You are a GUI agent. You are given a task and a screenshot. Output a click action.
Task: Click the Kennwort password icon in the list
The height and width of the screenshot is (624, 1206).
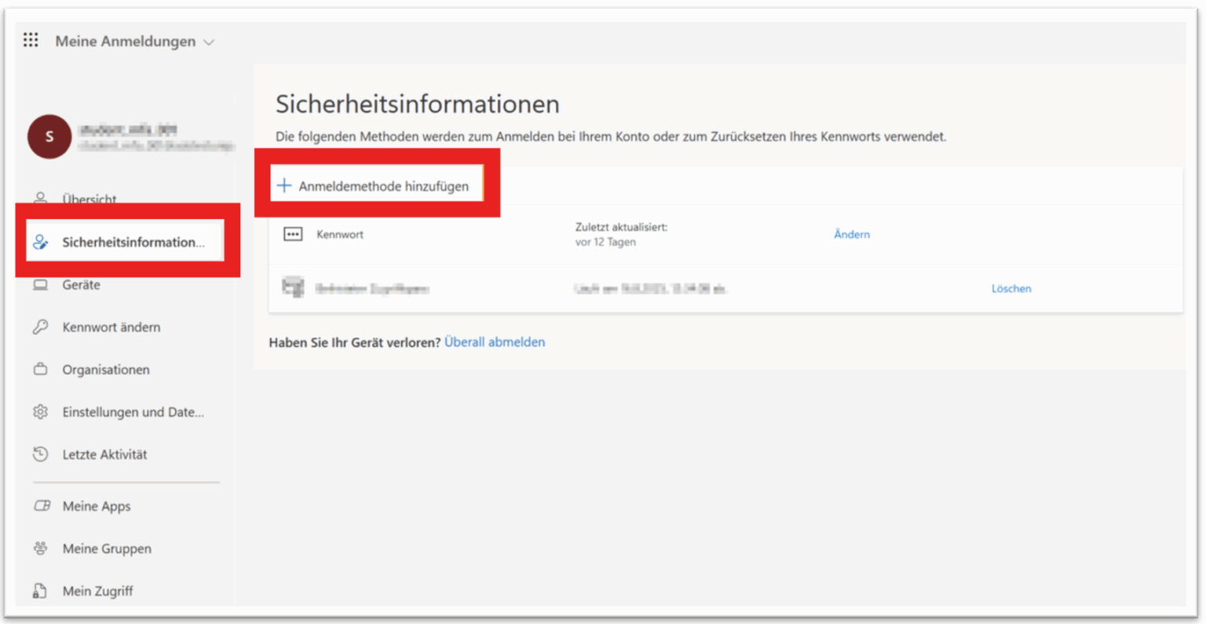292,233
